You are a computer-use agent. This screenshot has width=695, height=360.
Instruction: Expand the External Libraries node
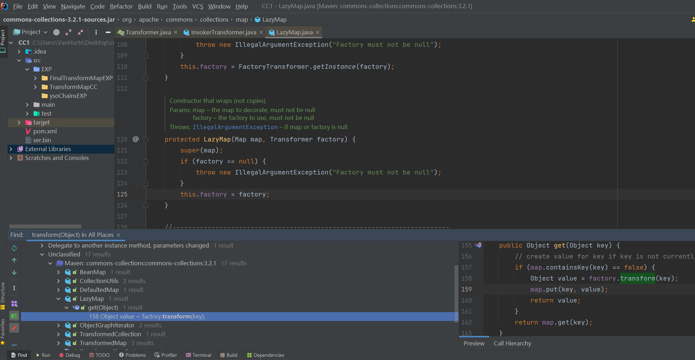tap(11, 149)
